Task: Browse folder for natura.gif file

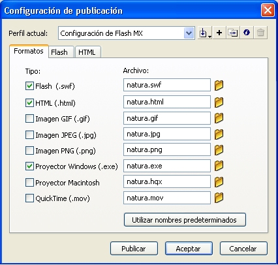Action: click(x=219, y=118)
